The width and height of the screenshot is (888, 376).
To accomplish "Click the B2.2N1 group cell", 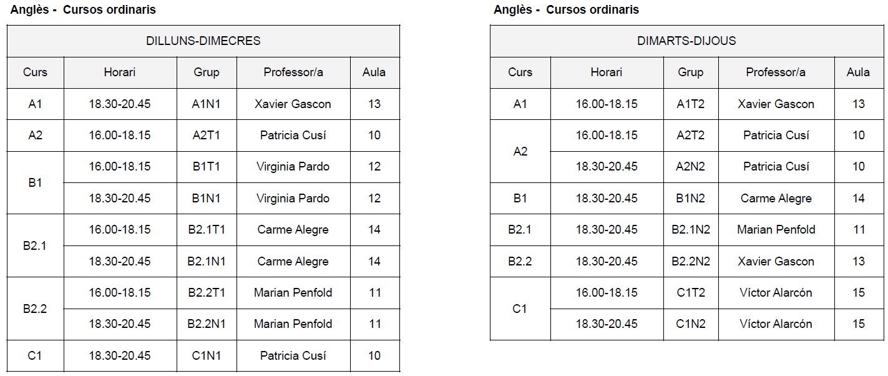I will click(207, 324).
